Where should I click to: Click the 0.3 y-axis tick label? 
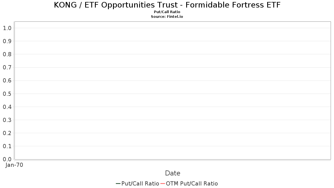point(7,120)
